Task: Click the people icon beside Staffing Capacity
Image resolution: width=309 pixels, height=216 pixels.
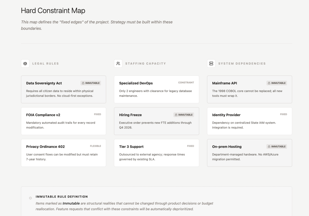Action: pyautogui.click(x=118, y=63)
